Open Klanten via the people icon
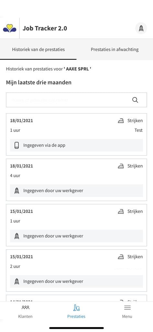The height and width of the screenshot is (332, 153). point(25,307)
